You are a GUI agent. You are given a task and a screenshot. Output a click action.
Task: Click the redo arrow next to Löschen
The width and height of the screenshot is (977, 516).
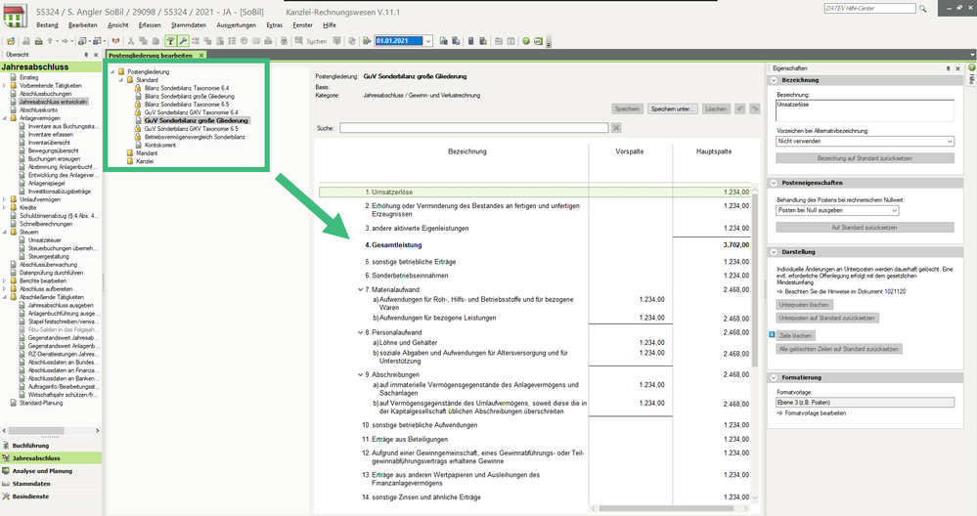tap(755, 108)
